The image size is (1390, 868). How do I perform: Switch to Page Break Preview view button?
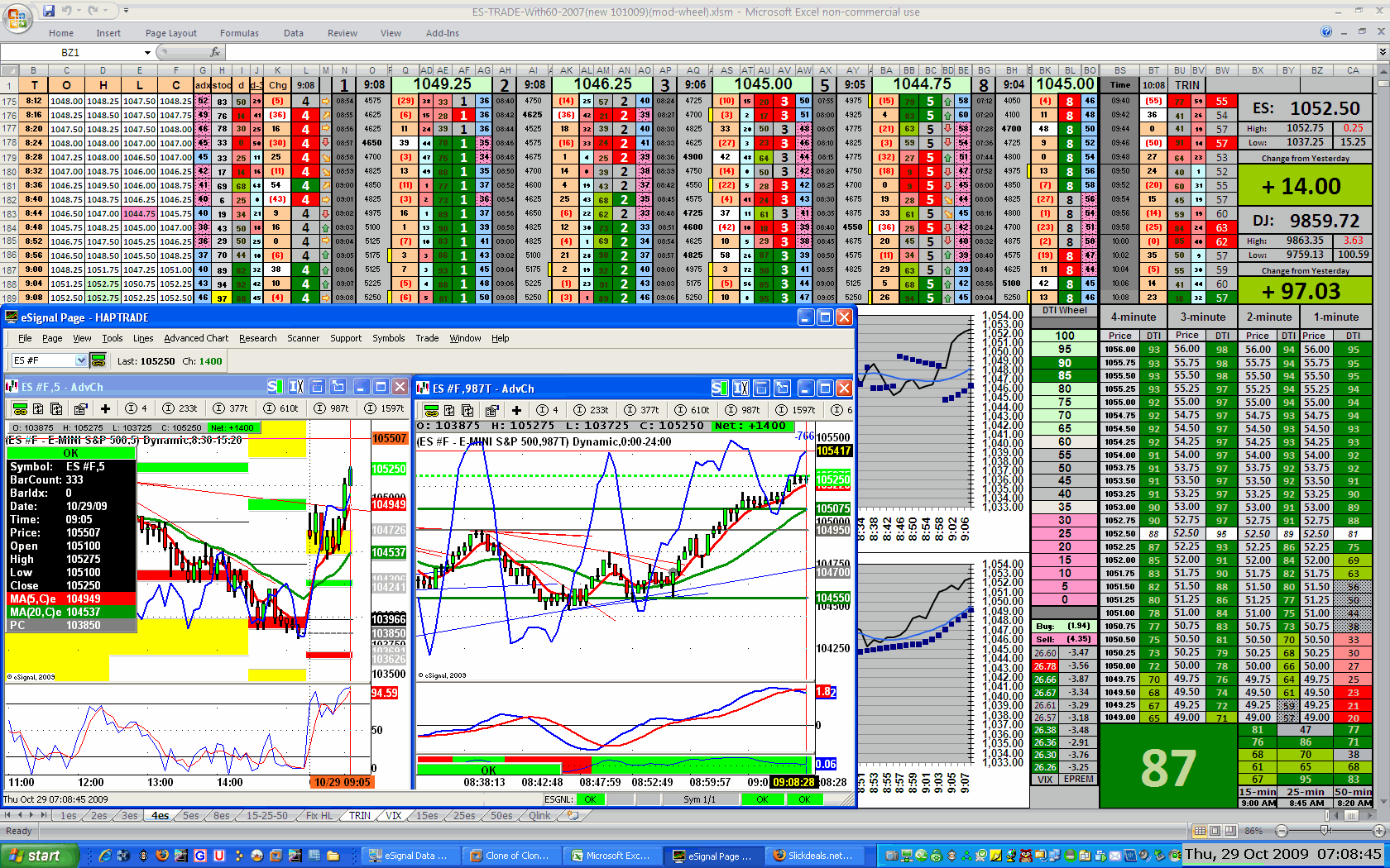pos(1229,831)
